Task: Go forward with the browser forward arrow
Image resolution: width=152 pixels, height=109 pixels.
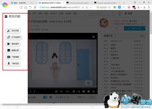Action: click(16, 7)
